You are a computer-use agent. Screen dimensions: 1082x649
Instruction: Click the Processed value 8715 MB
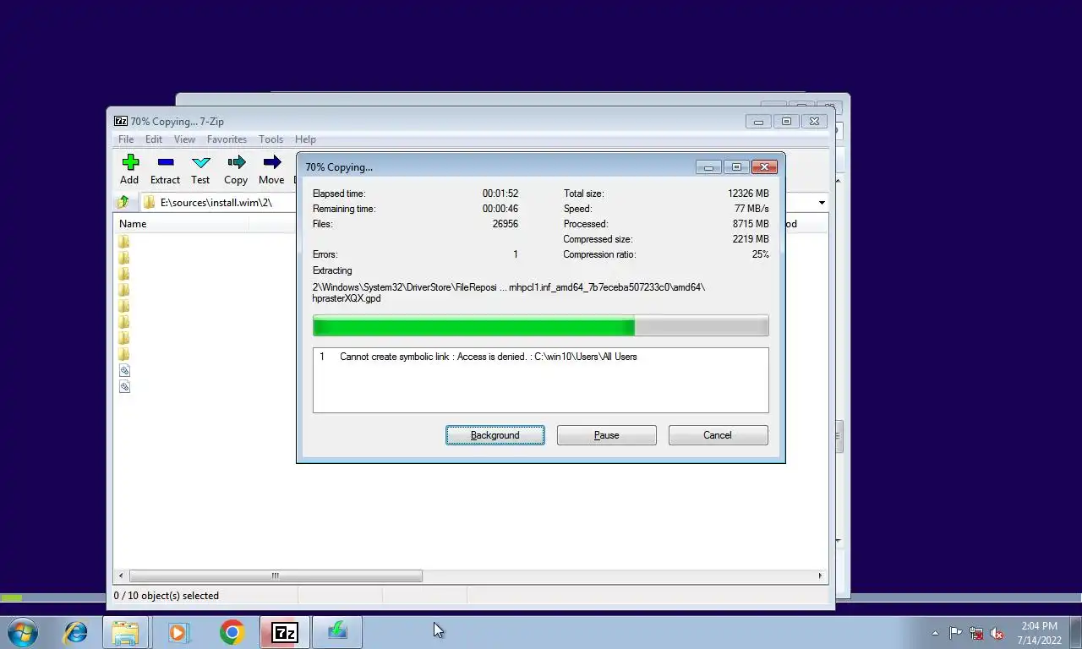pyautogui.click(x=751, y=224)
